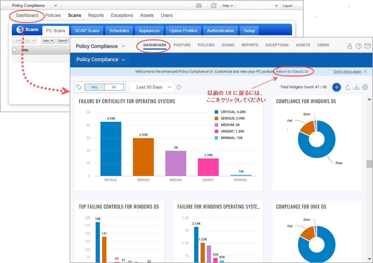Click the Search button in classic UI
Image resolution: width=373 pixels, height=263 pixels.
[x=63, y=41]
